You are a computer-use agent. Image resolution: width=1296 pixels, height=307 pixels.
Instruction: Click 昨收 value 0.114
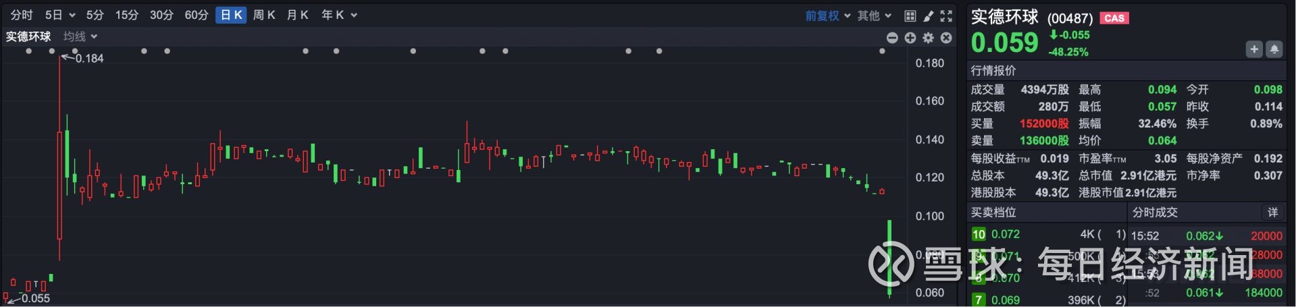(x=1268, y=107)
